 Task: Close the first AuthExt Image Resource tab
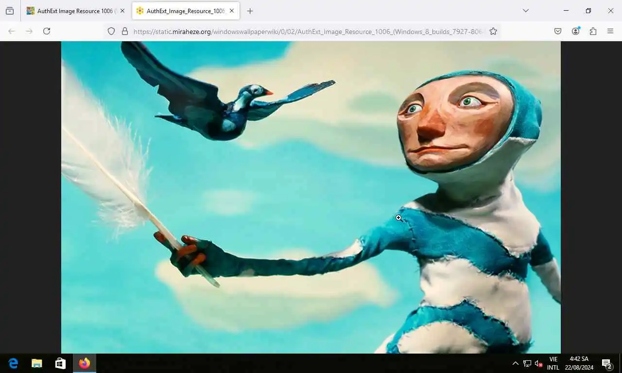click(x=122, y=11)
